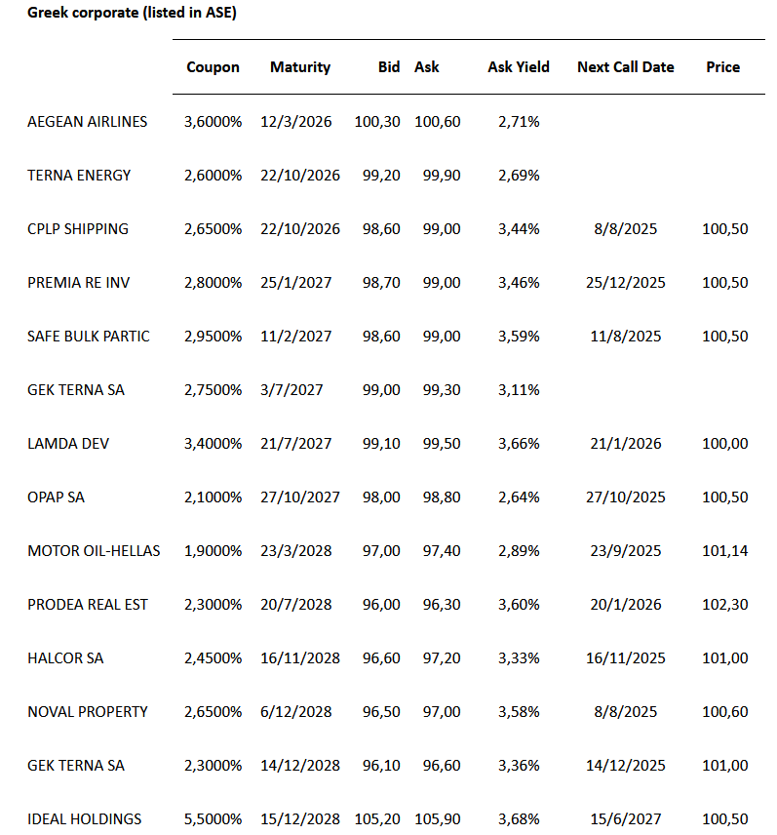Click the Greek corporate table title
Image resolution: width=777 pixels, height=835 pixels.
coord(132,13)
